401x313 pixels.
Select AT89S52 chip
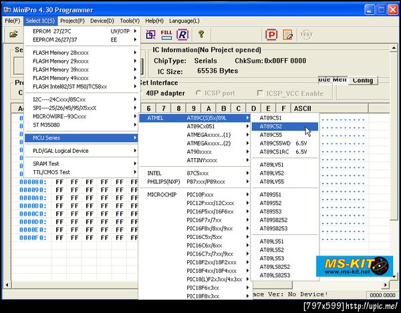(x=285, y=203)
